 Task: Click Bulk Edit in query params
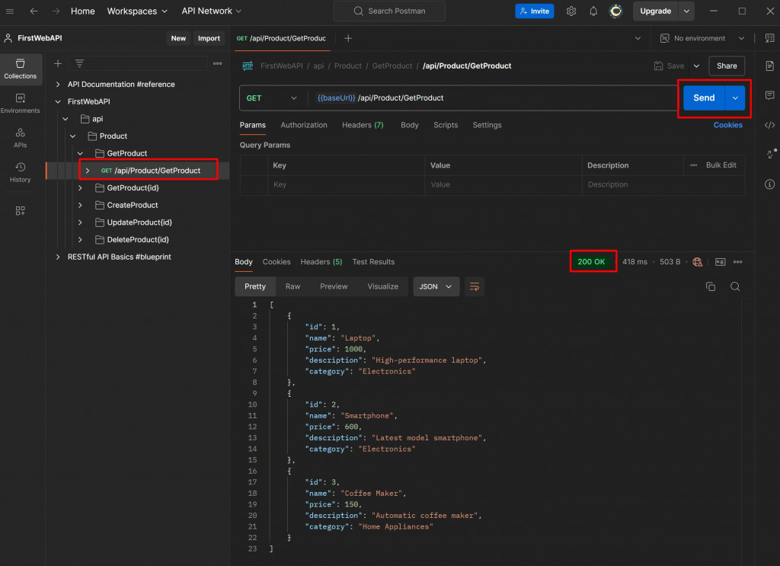[x=721, y=165]
